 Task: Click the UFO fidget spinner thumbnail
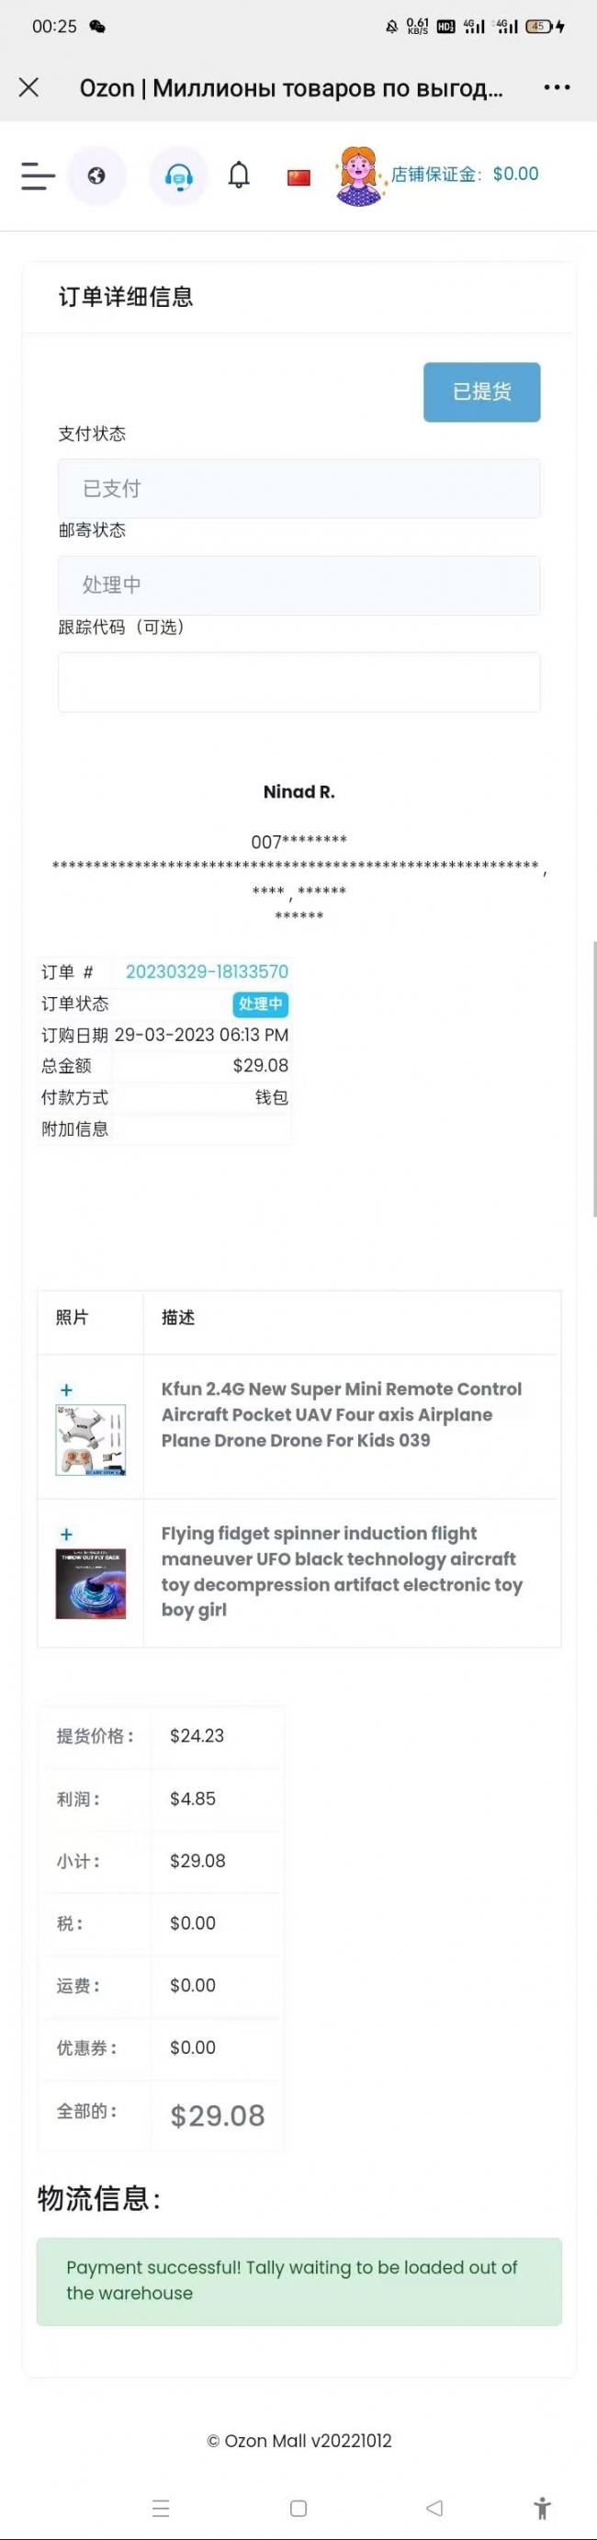pos(91,1583)
